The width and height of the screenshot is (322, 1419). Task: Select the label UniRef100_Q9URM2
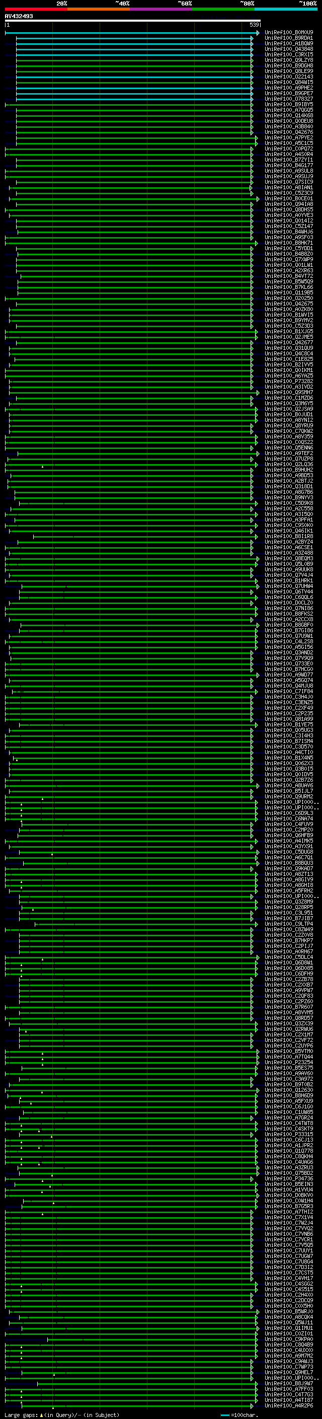pos(289,796)
